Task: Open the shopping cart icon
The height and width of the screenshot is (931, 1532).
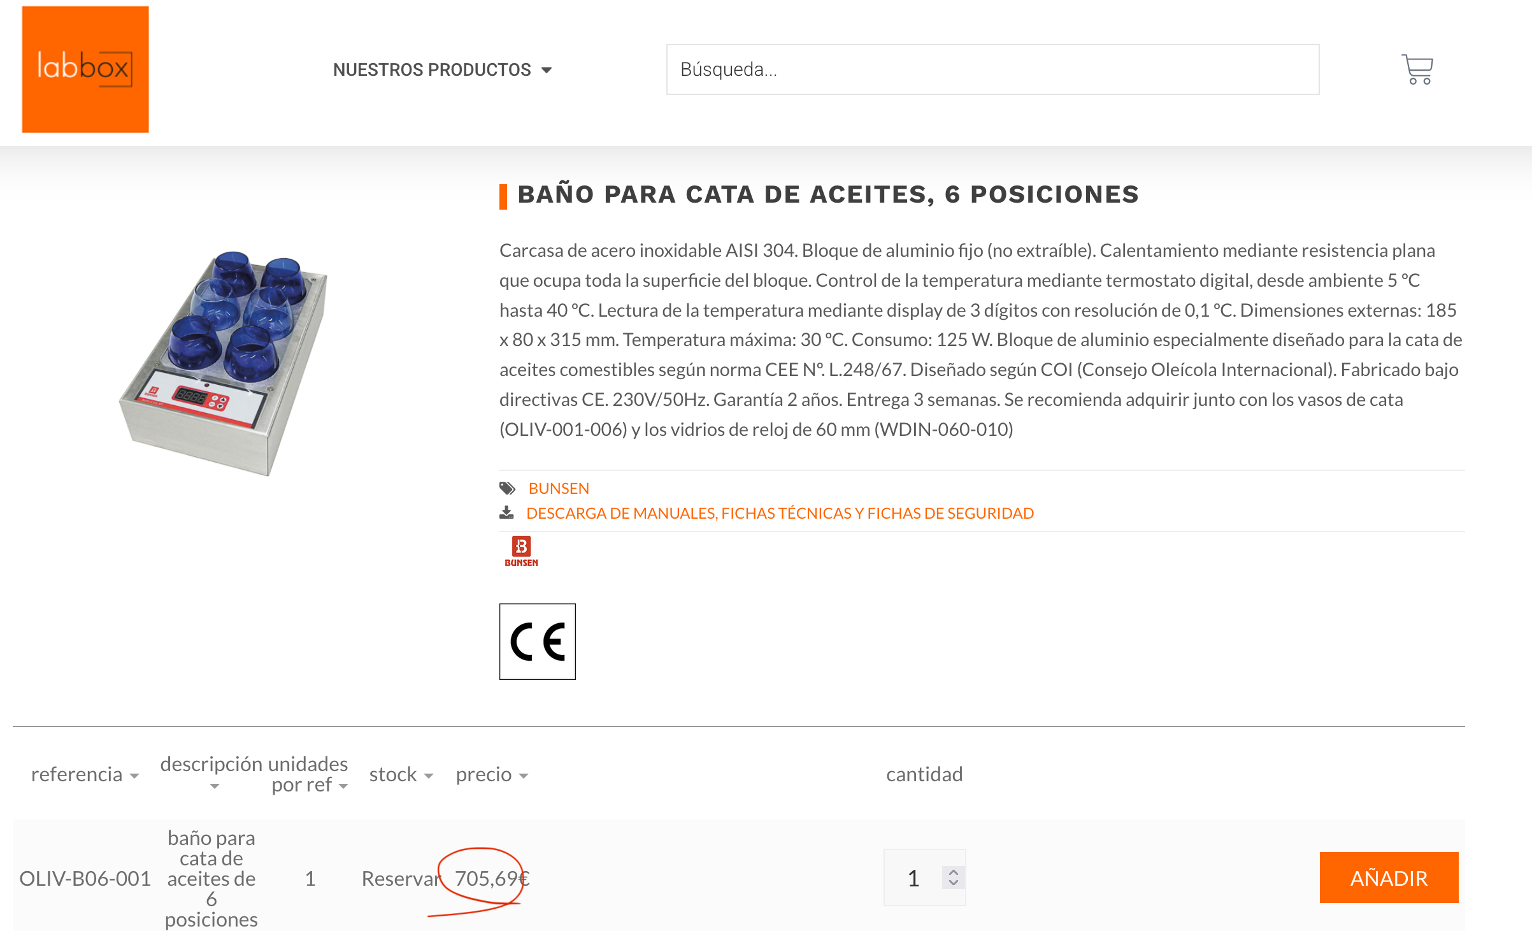Action: click(1417, 69)
